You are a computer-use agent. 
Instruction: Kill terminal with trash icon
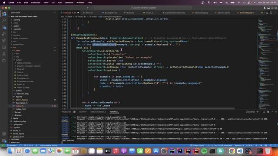tap(268, 112)
